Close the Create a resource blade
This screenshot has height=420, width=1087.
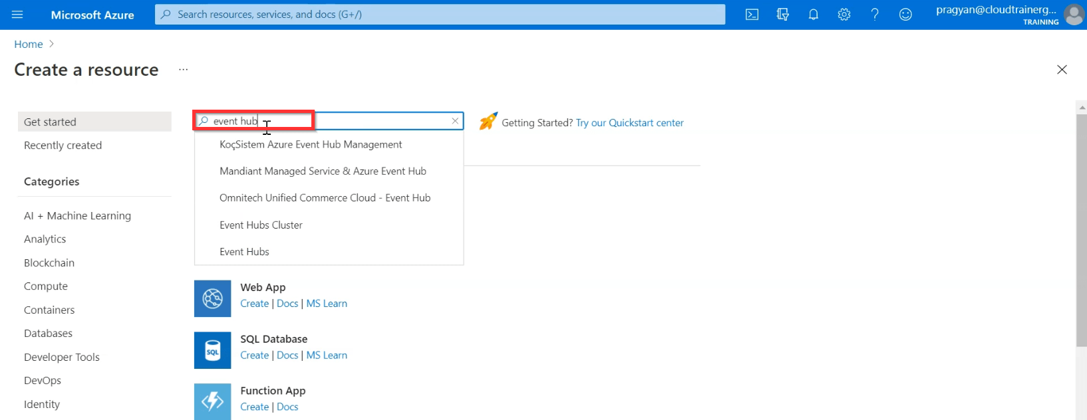point(1062,70)
